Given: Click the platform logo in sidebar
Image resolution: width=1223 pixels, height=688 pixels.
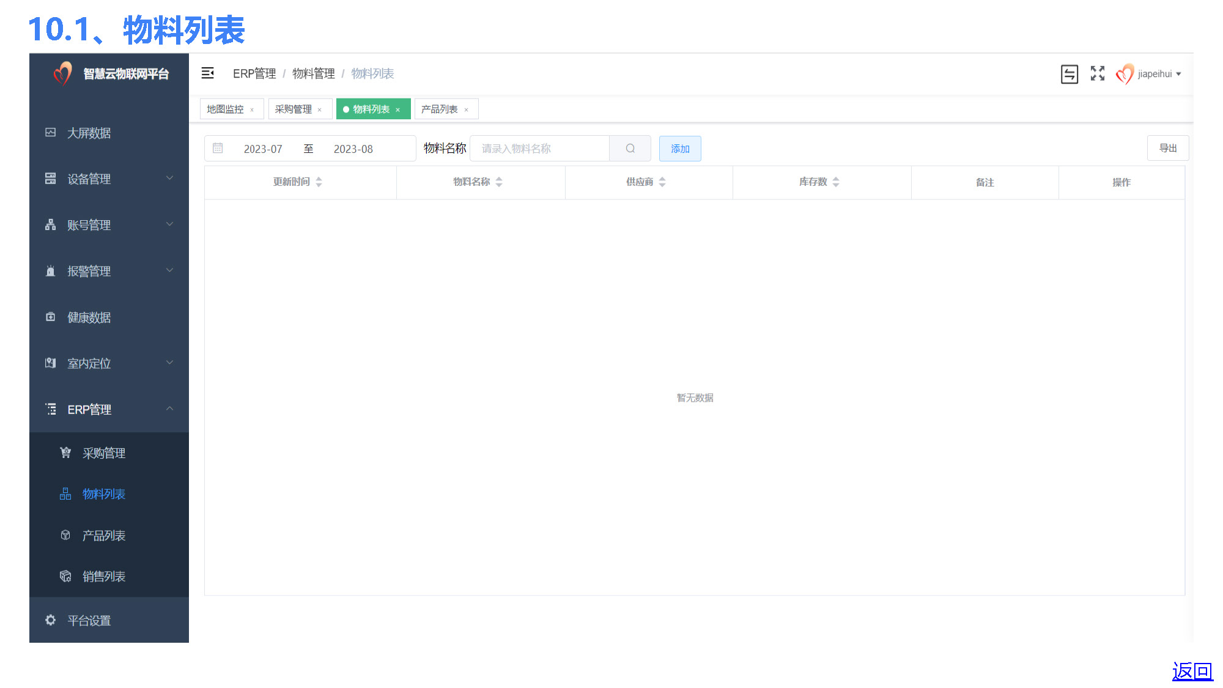Looking at the screenshot, I should click(62, 74).
